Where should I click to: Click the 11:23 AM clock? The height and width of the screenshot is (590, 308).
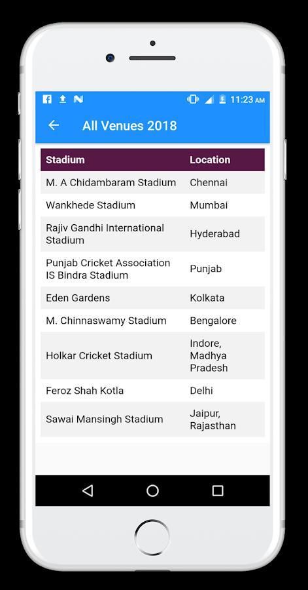(248, 100)
